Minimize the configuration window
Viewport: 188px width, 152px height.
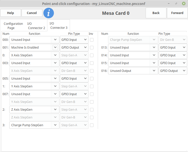pos(169,4)
